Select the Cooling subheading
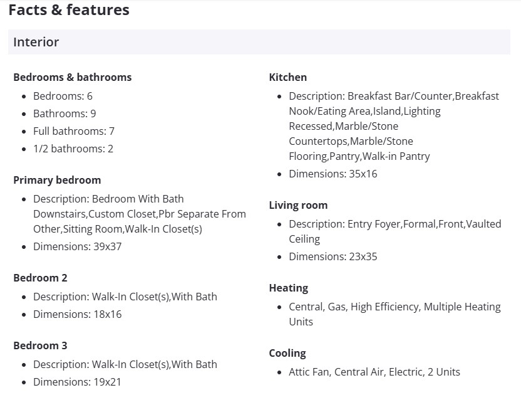The width and height of the screenshot is (521, 395). tap(287, 353)
